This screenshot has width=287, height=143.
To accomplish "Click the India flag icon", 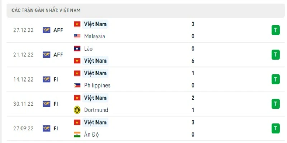I will (x=77, y=134).
